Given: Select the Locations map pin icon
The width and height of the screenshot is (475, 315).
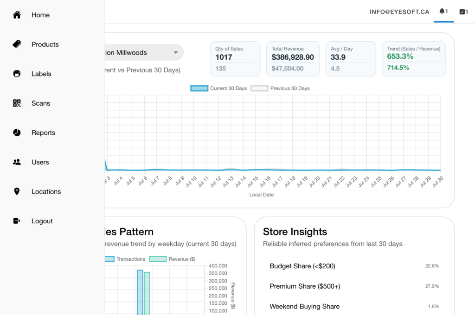Looking at the screenshot, I should coord(17,191).
